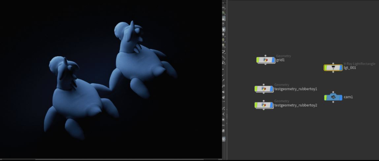Click cam1 node's top input connector
Viewport: 379px width, 161px height.
click(333, 92)
